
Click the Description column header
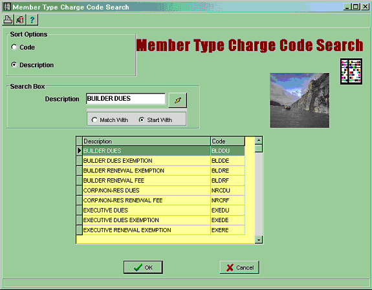146,141
